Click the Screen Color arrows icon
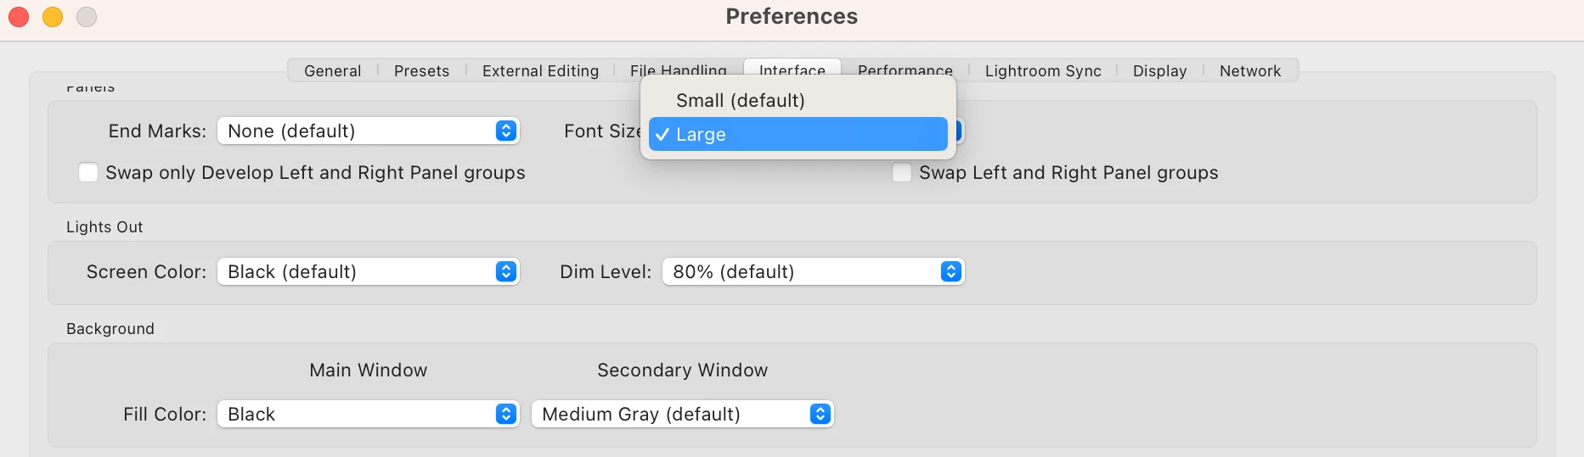 (x=506, y=272)
